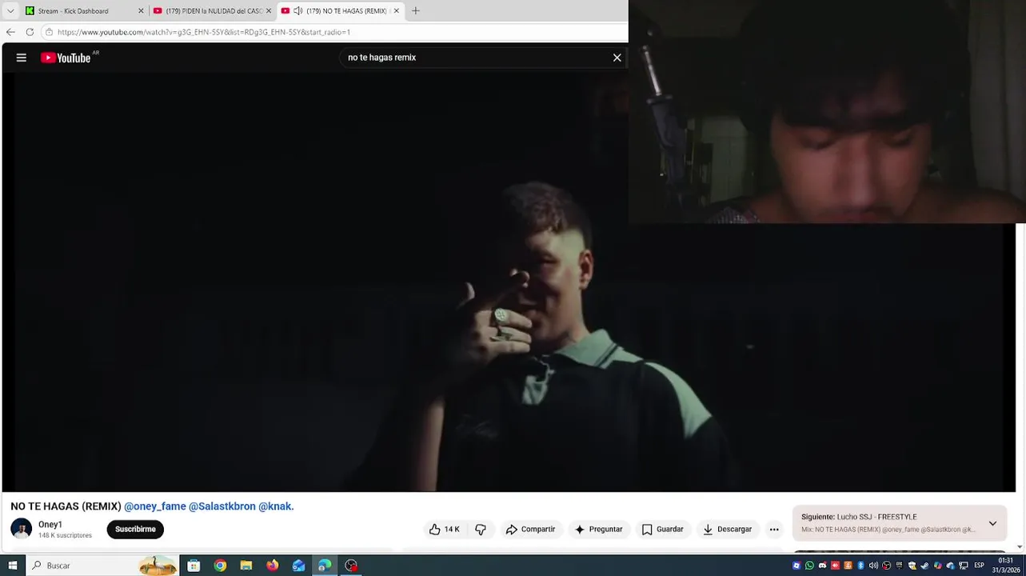Switch ESP keyboard language indicator
This screenshot has height=576, width=1026.
coord(979,566)
